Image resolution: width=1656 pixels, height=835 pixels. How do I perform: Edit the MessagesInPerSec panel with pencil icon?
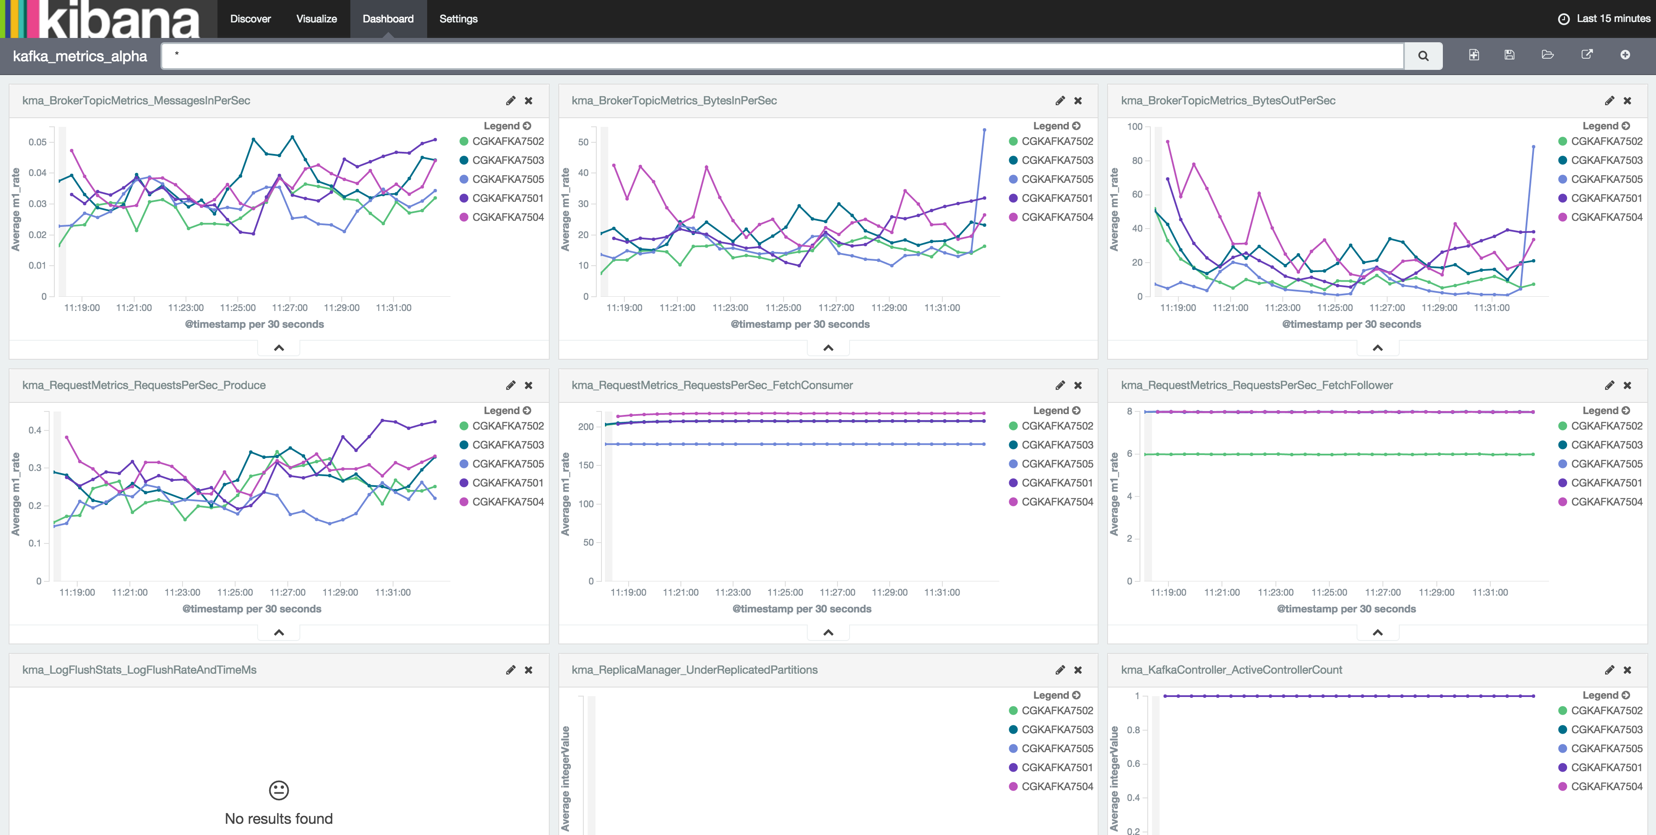pos(510,101)
